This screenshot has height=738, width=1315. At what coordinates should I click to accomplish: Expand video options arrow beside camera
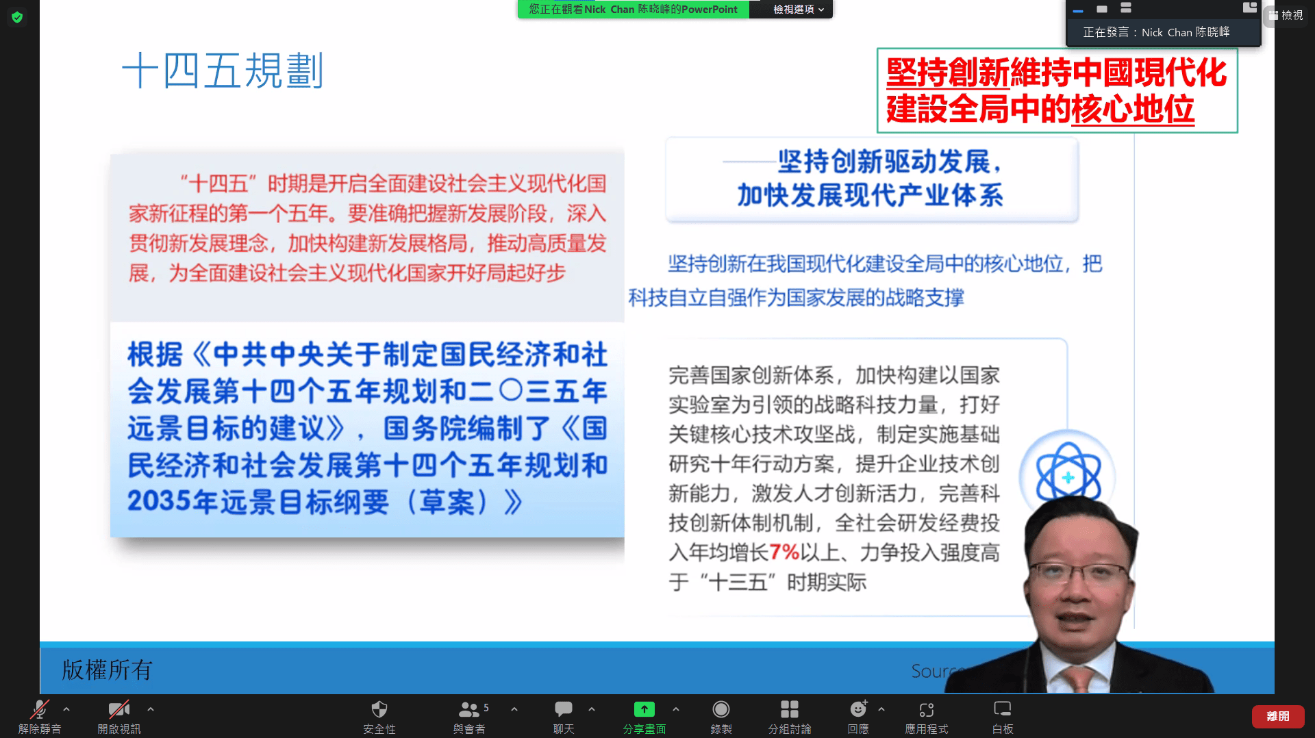(151, 709)
